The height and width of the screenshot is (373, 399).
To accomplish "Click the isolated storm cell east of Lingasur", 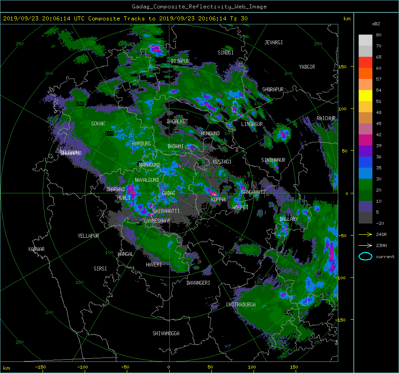I will [282, 133].
